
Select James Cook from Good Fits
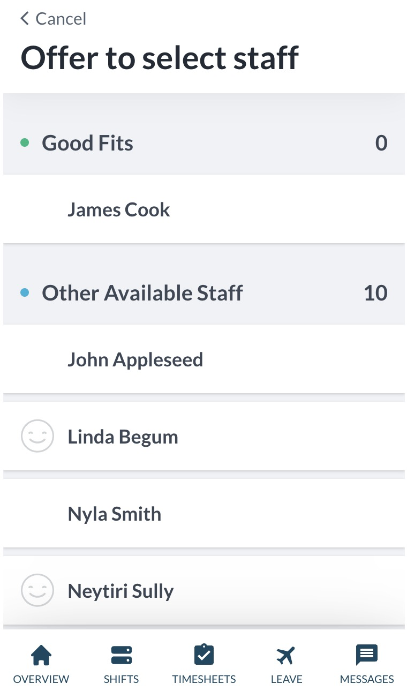pos(119,209)
